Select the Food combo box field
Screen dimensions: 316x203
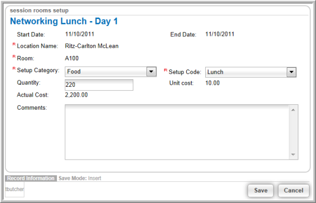click(x=111, y=72)
